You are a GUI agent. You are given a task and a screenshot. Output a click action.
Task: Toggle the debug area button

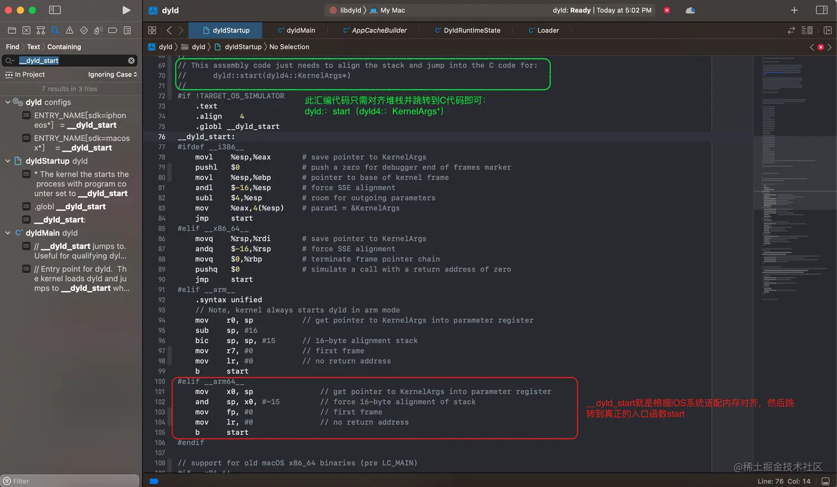coord(826,481)
